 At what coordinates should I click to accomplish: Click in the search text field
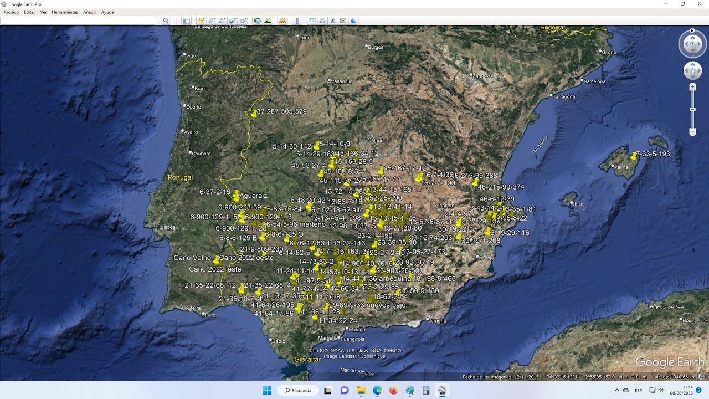[78, 21]
